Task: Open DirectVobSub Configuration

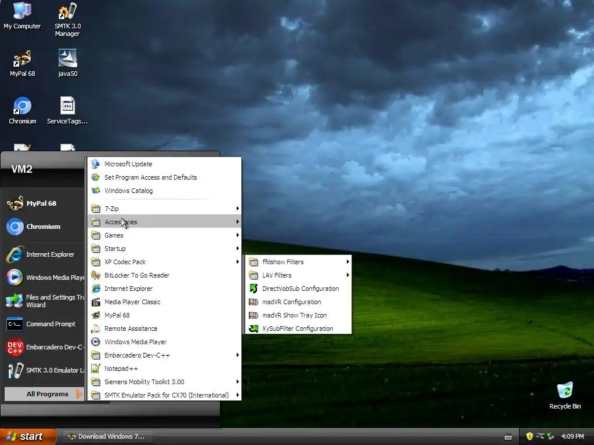Action: [x=299, y=289]
